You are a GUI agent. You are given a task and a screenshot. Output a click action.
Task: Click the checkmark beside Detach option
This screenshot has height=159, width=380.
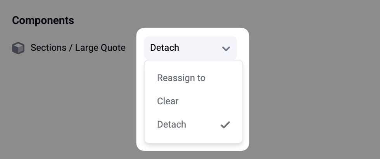225,125
